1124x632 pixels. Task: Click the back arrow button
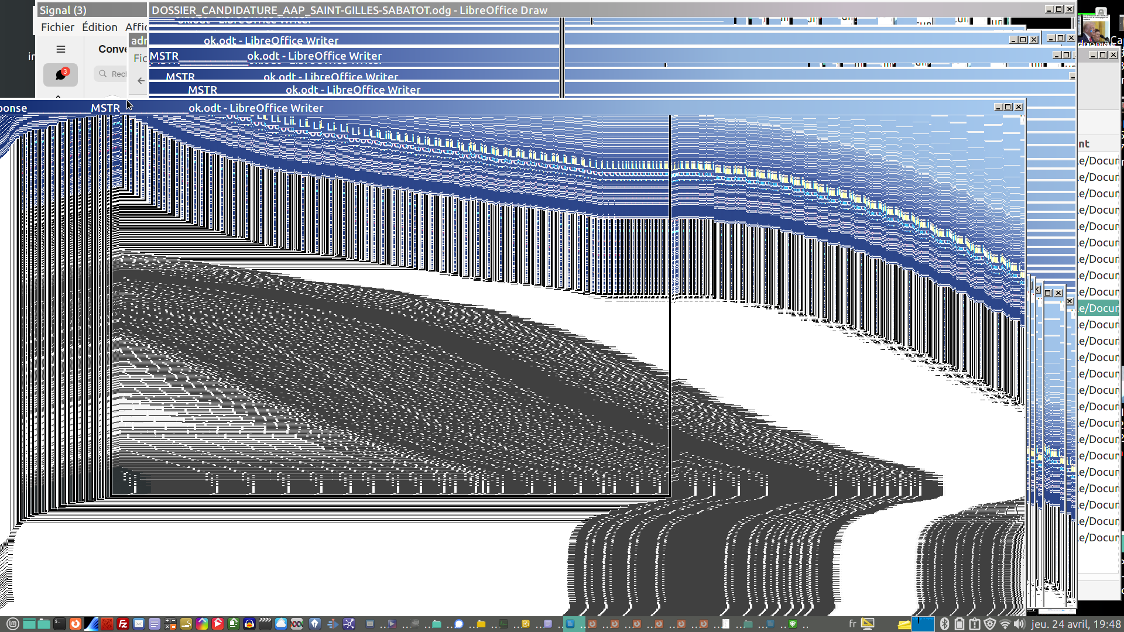click(140, 81)
